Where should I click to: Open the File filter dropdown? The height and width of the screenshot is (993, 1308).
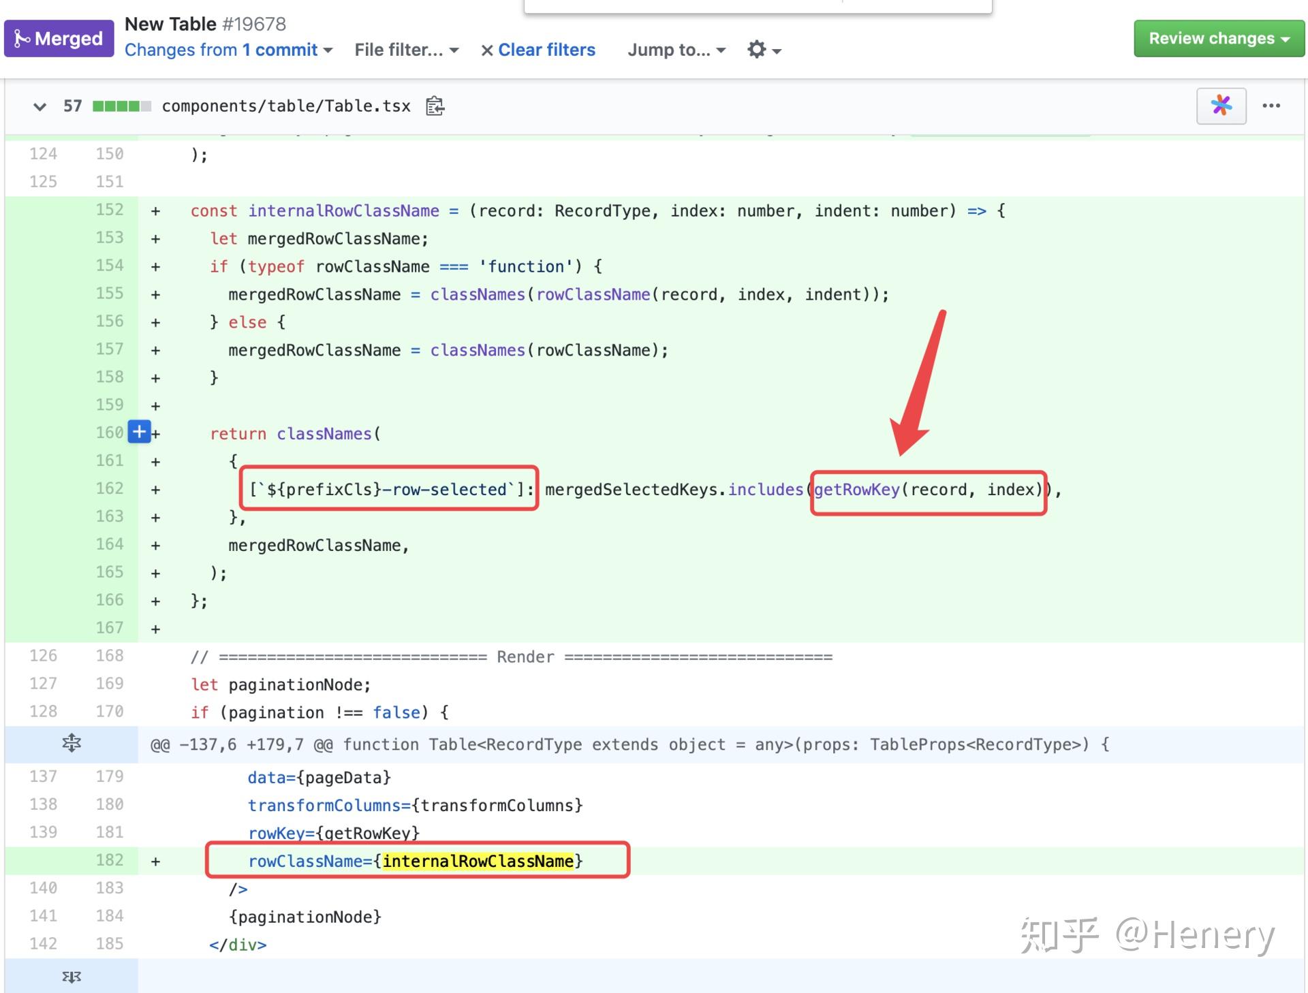[x=406, y=50]
